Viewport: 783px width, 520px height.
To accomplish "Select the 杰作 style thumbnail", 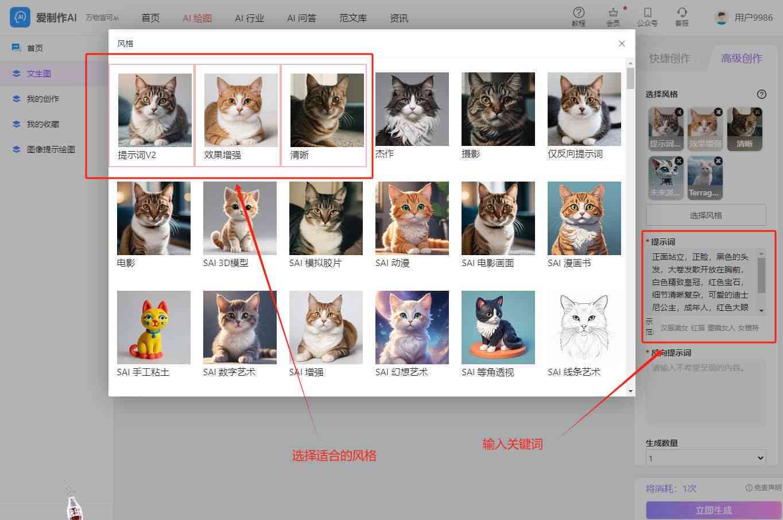I will tap(412, 109).
